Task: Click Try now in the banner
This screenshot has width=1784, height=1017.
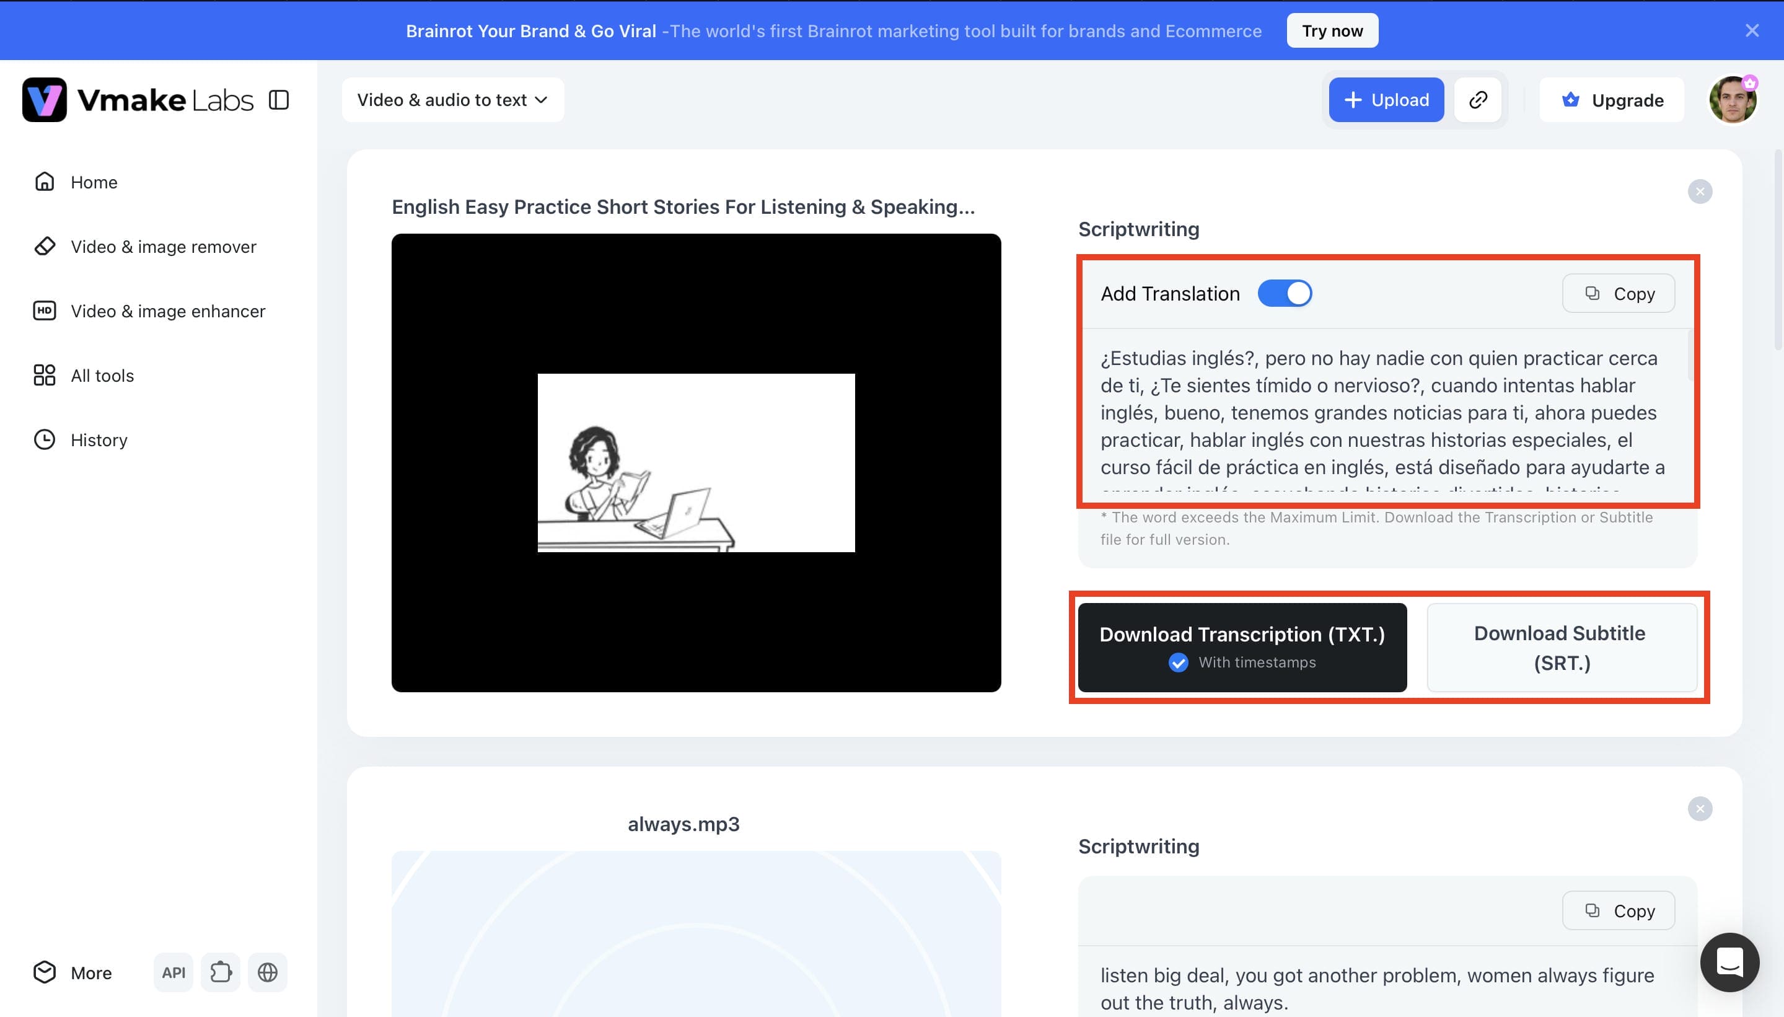Action: click(x=1332, y=31)
